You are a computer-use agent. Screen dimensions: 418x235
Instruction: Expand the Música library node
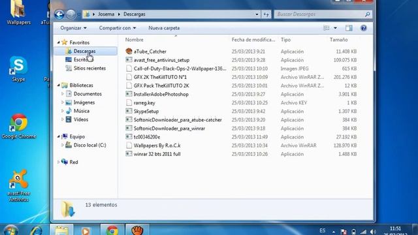point(63,111)
